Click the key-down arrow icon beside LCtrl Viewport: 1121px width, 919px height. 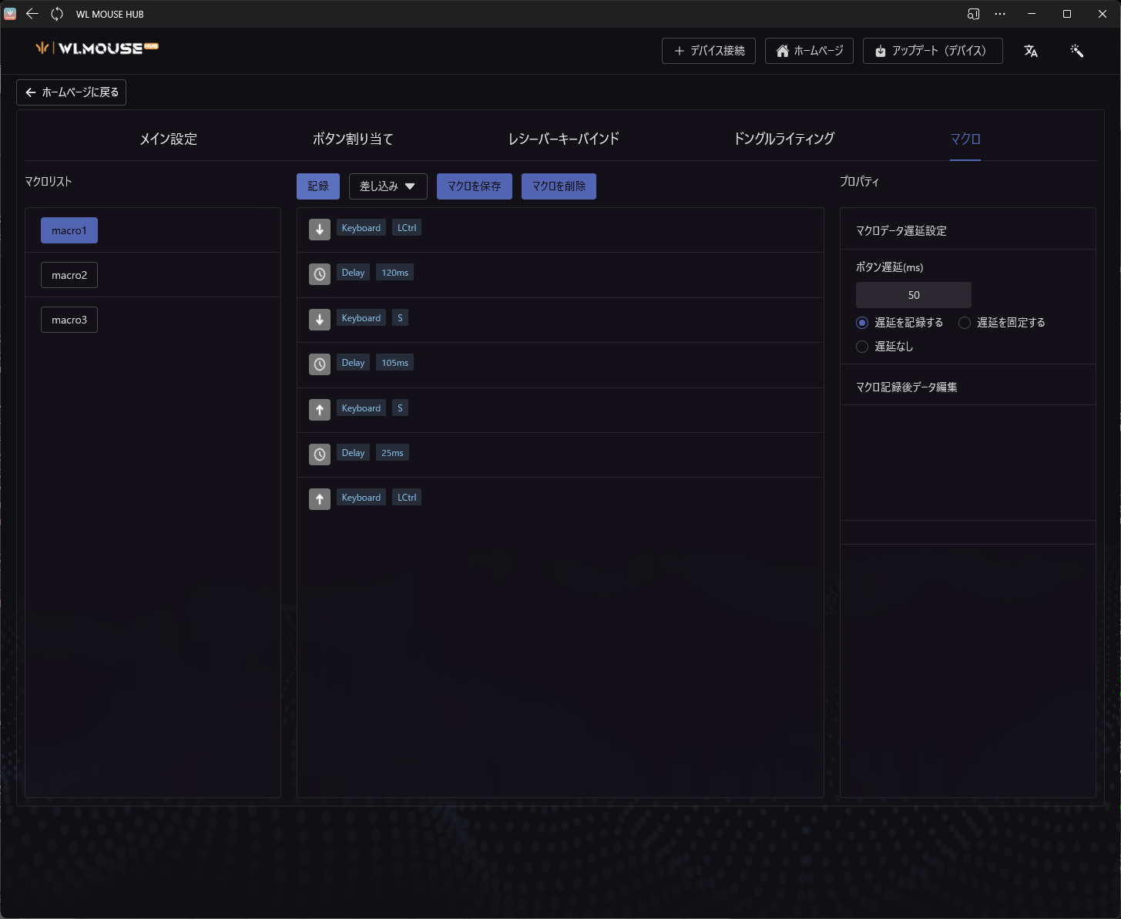pos(320,230)
